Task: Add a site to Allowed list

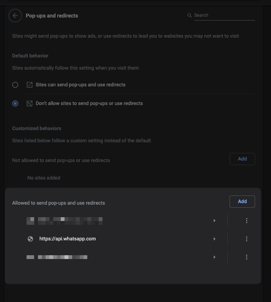Action: [x=242, y=202]
